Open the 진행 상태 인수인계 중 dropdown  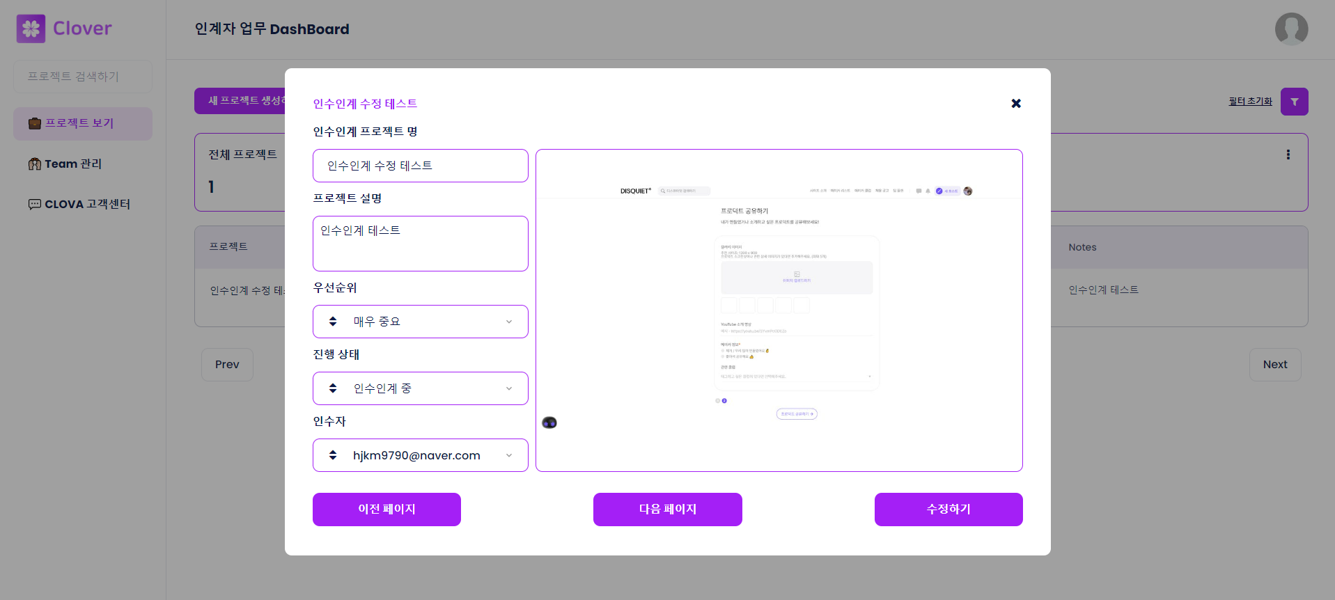(x=421, y=388)
